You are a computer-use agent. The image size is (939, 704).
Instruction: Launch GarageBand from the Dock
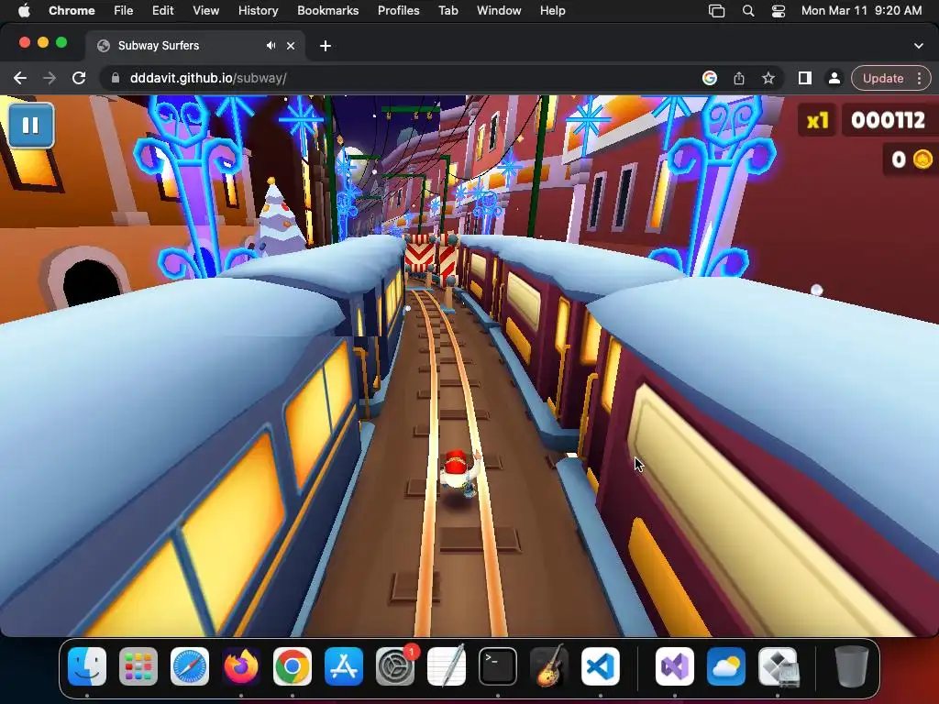[x=549, y=666]
